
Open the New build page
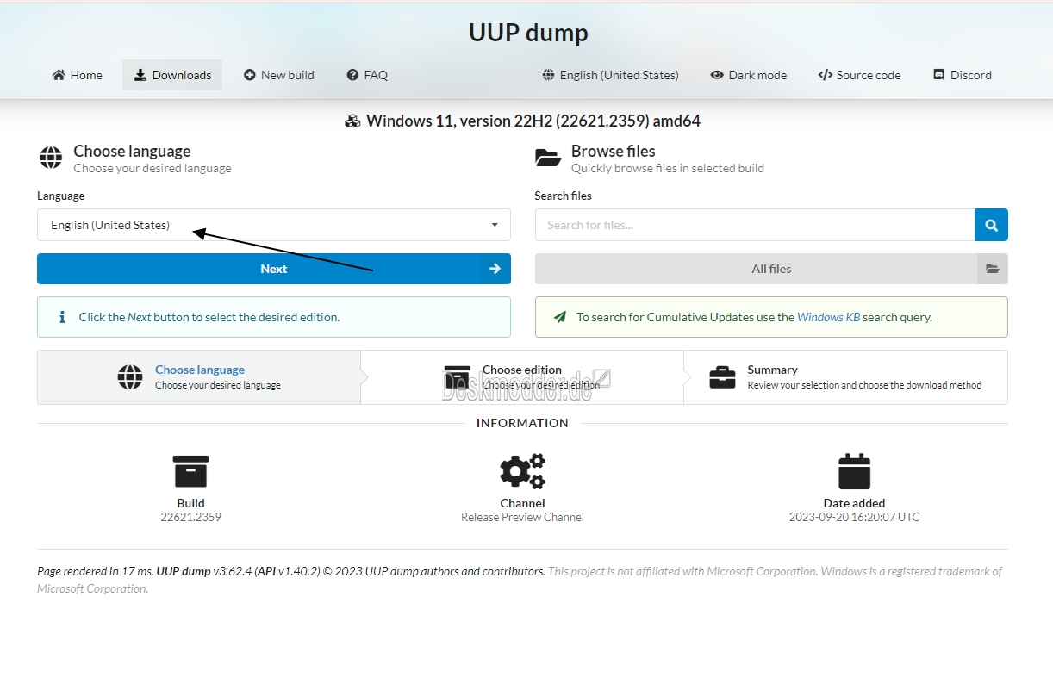point(279,75)
